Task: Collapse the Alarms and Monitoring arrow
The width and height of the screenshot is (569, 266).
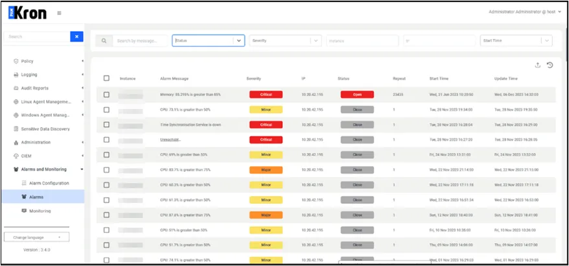Action: 82,169
